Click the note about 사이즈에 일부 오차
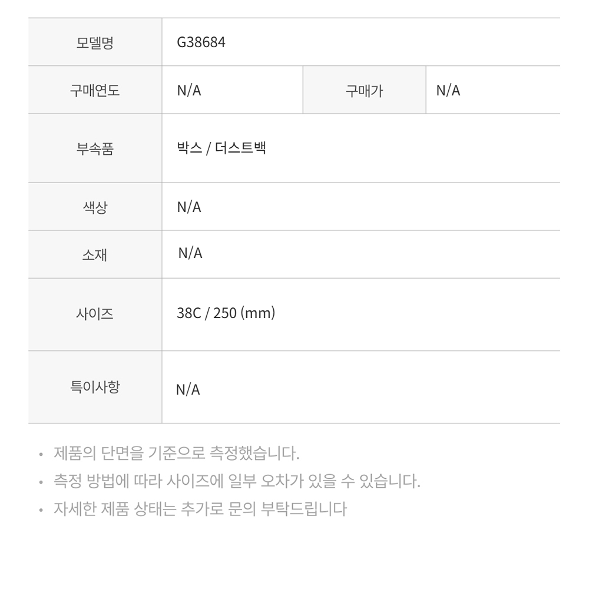Viewport: 589px width, 589px height. 237,481
